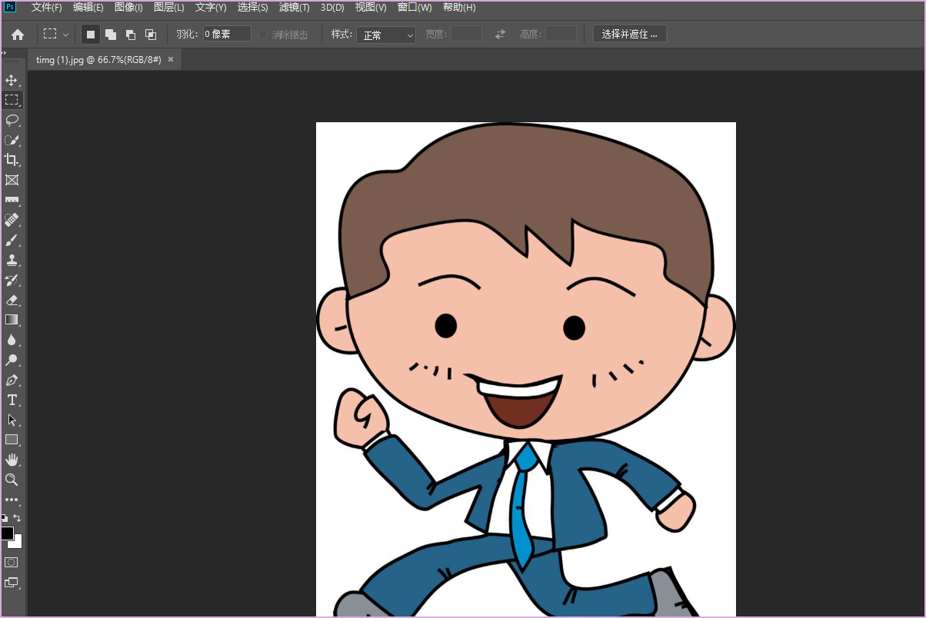This screenshot has height=618, width=926.
Task: Select the Eraser tool
Action: pyautogui.click(x=12, y=300)
